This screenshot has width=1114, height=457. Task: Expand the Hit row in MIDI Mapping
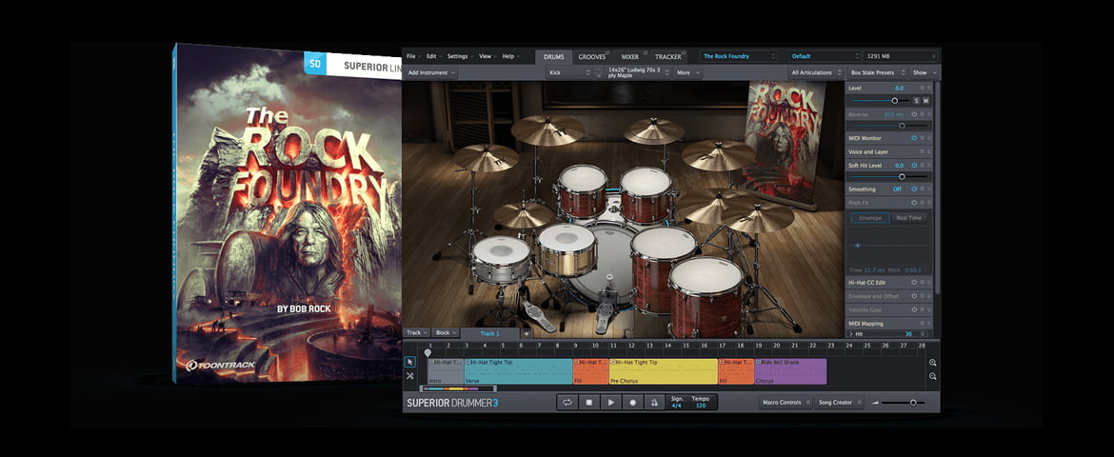(x=851, y=334)
